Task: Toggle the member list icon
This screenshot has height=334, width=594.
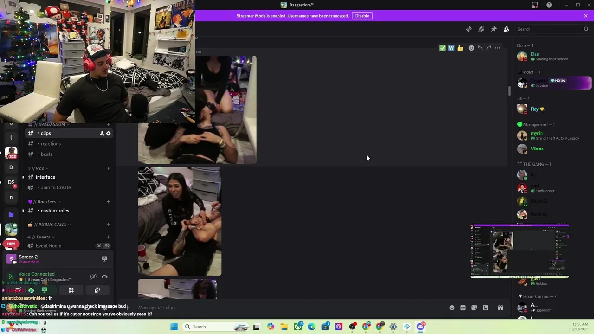Action: 506,29
